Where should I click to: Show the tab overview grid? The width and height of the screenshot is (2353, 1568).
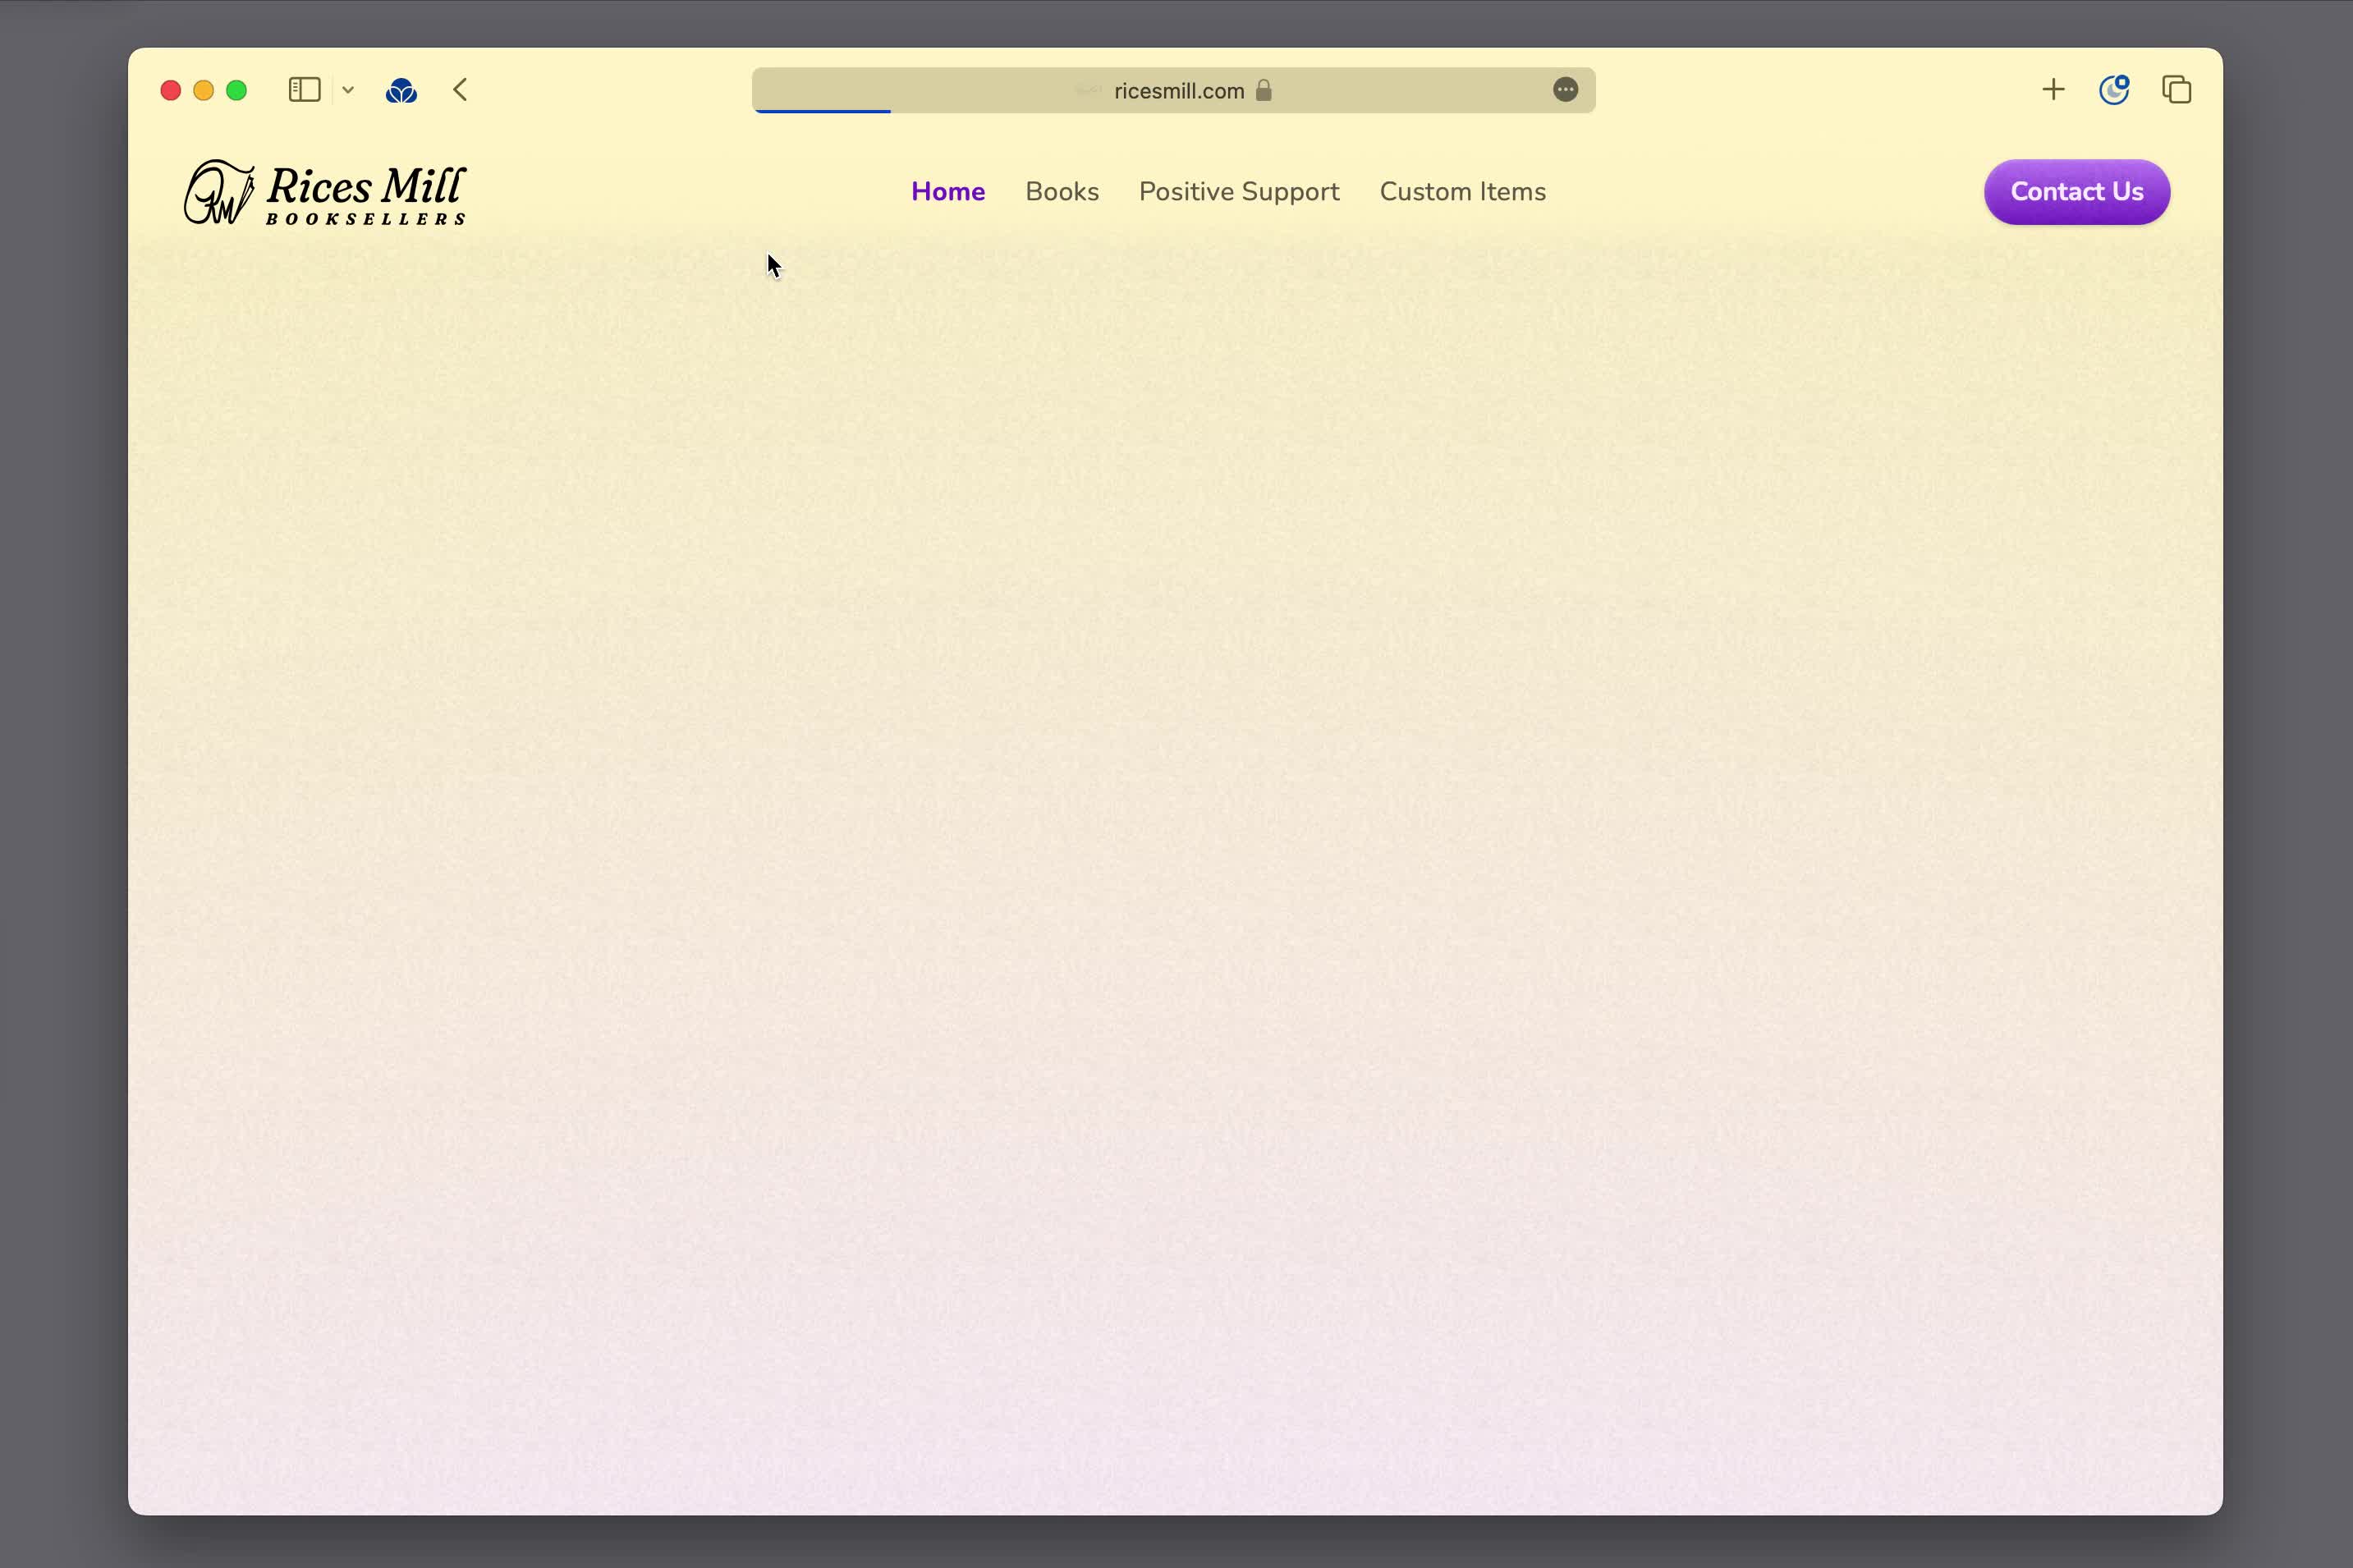[2176, 90]
